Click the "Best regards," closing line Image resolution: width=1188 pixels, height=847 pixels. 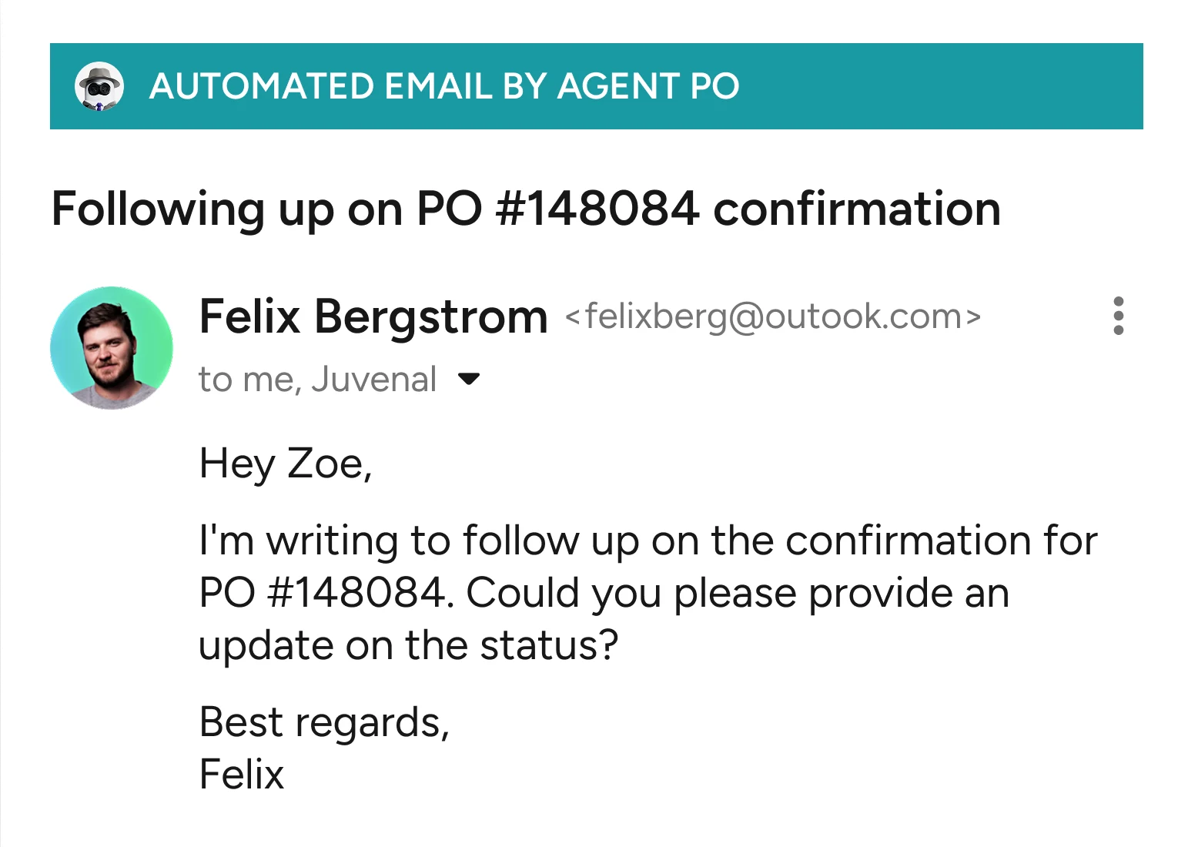324,722
